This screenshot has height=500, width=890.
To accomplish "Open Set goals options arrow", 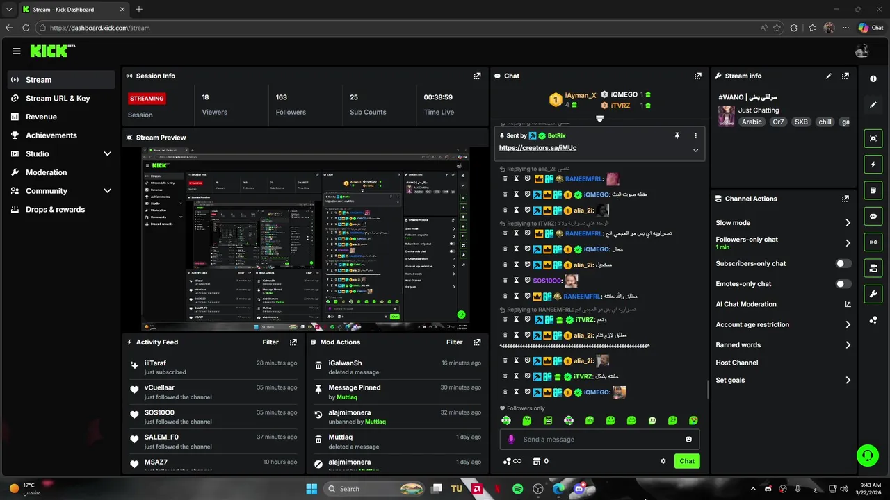I will (x=848, y=381).
